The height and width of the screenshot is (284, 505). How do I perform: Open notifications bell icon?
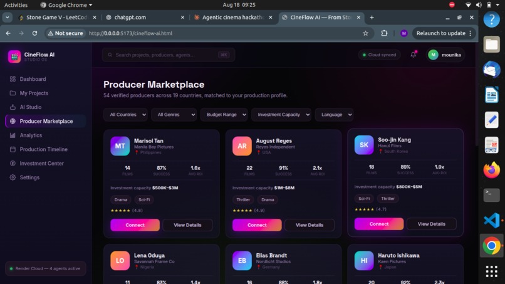[414, 55]
